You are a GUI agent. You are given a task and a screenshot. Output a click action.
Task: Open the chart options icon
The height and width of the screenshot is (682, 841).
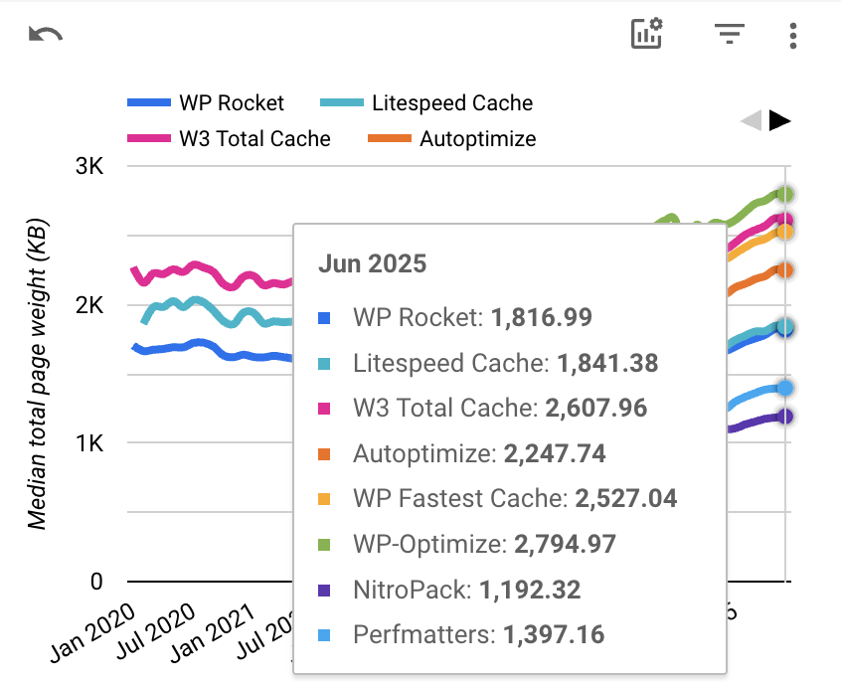646,35
